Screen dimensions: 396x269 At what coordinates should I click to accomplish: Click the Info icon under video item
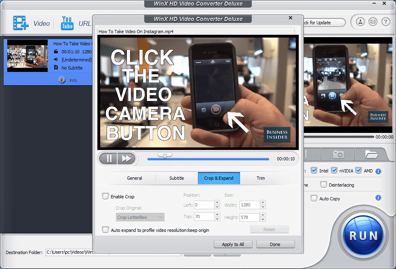coord(62,80)
